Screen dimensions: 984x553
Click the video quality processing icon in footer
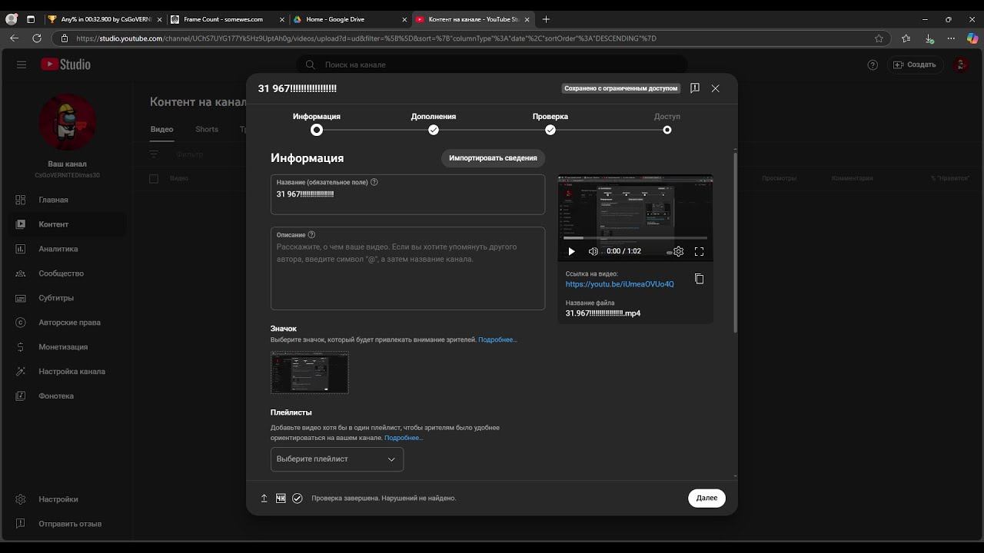pyautogui.click(x=281, y=498)
